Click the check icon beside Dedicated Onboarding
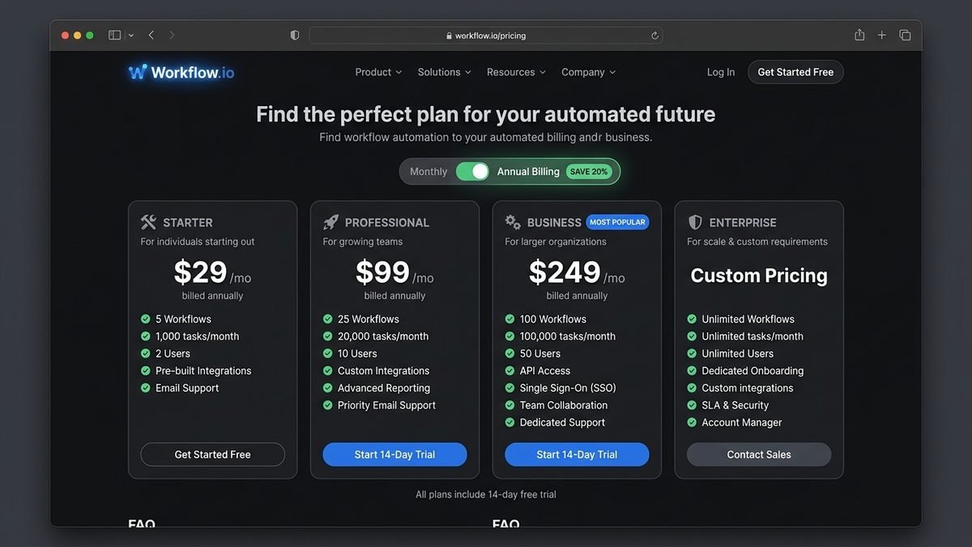This screenshot has width=972, height=547. (693, 370)
